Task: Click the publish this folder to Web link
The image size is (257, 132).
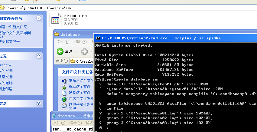Action: tap(15, 35)
